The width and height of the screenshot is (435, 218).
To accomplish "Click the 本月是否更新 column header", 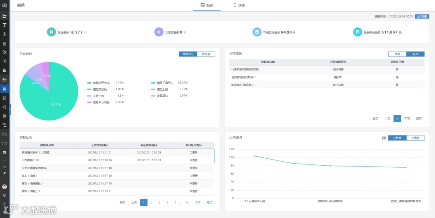I will 194,145.
